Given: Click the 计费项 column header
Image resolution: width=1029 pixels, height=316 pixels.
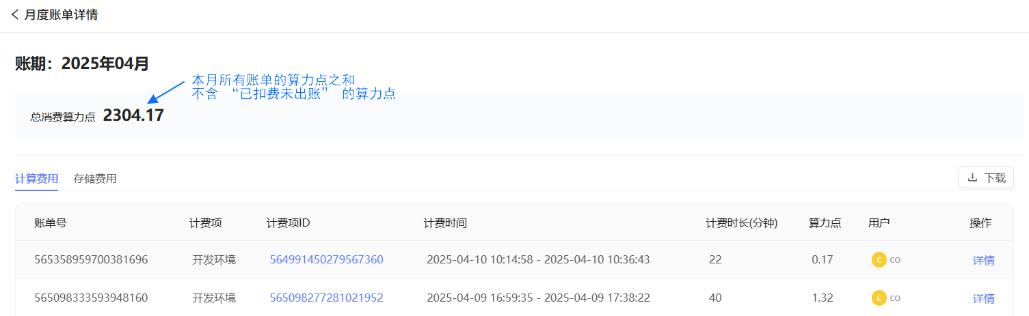Looking at the screenshot, I should 205,222.
